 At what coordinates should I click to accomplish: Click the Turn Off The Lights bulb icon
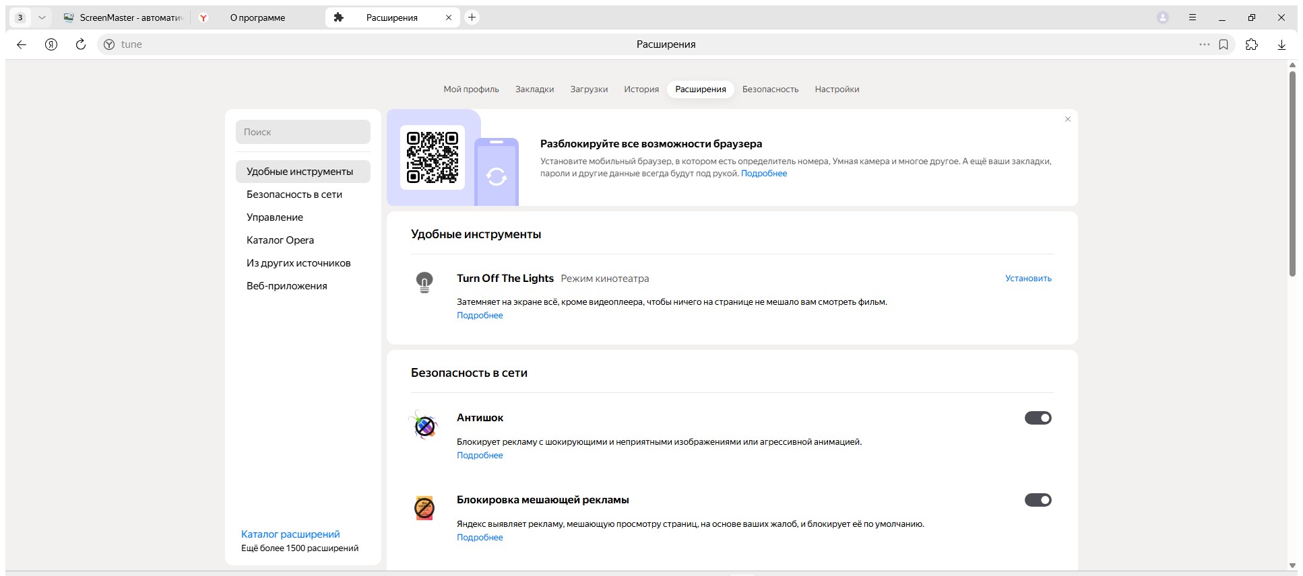[424, 282]
